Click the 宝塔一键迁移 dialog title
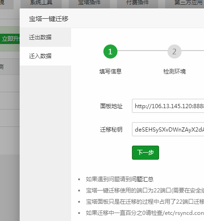The width and height of the screenshot is (204, 221). [x=49, y=19]
